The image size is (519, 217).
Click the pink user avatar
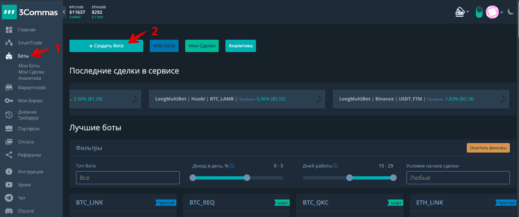(492, 12)
